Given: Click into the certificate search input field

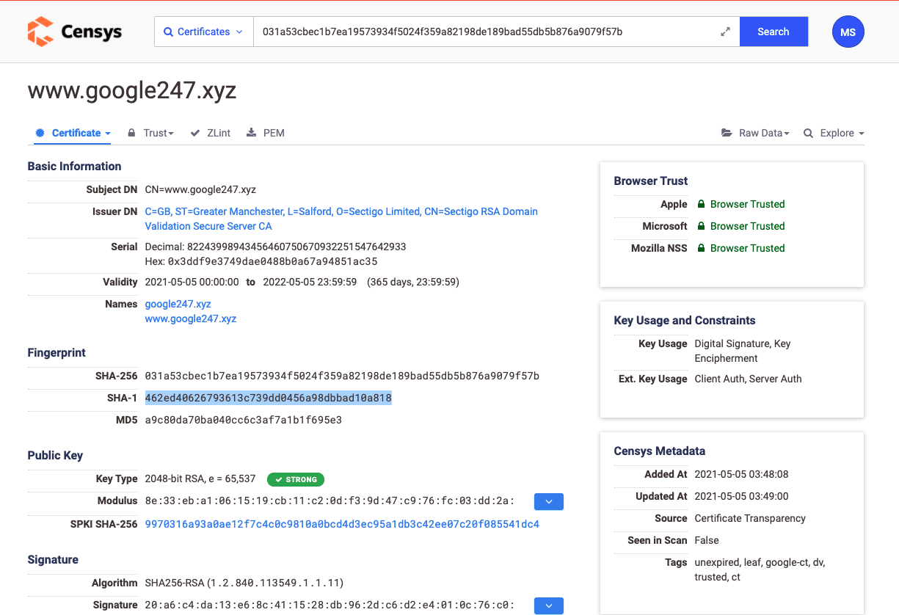Looking at the screenshot, I should [484, 32].
